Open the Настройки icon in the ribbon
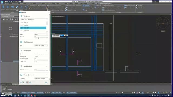Image resolution: width=173 pixels, height=97 pixels. 137,8
